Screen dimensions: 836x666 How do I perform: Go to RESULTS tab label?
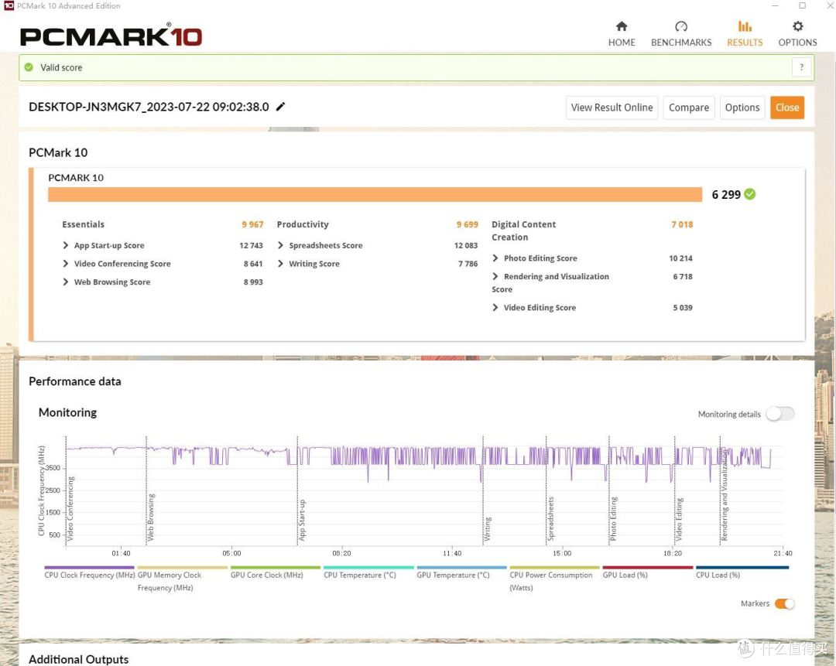click(x=745, y=43)
